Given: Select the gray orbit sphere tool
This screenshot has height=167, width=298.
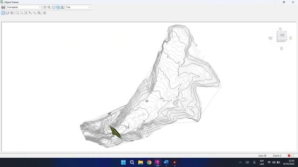Looking at the screenshot, I should [54, 7].
